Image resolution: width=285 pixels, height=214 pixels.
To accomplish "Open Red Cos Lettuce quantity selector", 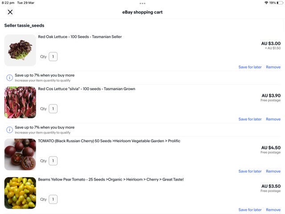I will [53, 109].
